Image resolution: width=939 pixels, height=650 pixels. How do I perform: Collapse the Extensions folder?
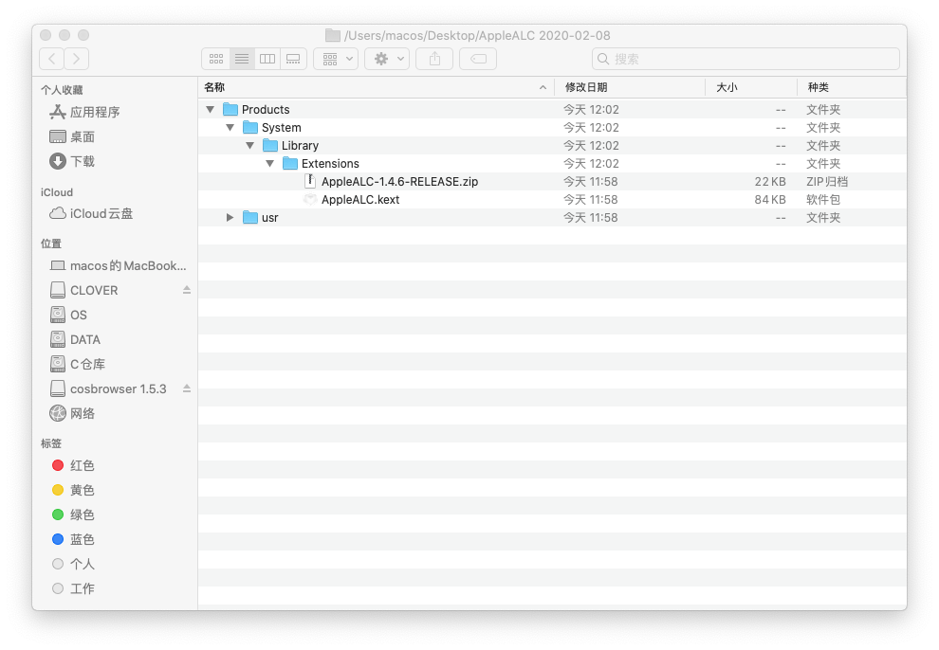(x=270, y=163)
